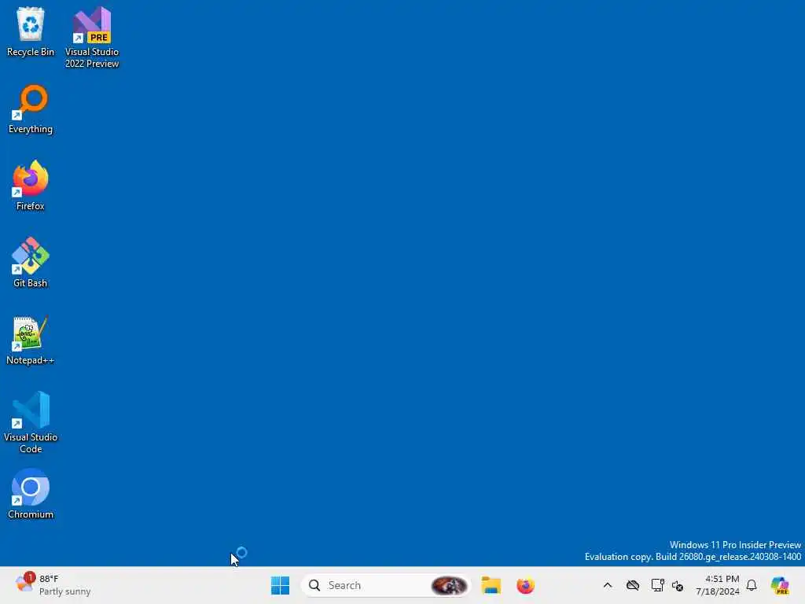This screenshot has width=805, height=604.
Task: Select the Everything search shortcut
Action: click(x=31, y=109)
